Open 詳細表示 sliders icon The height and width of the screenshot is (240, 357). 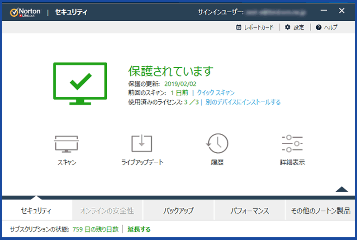point(292,144)
